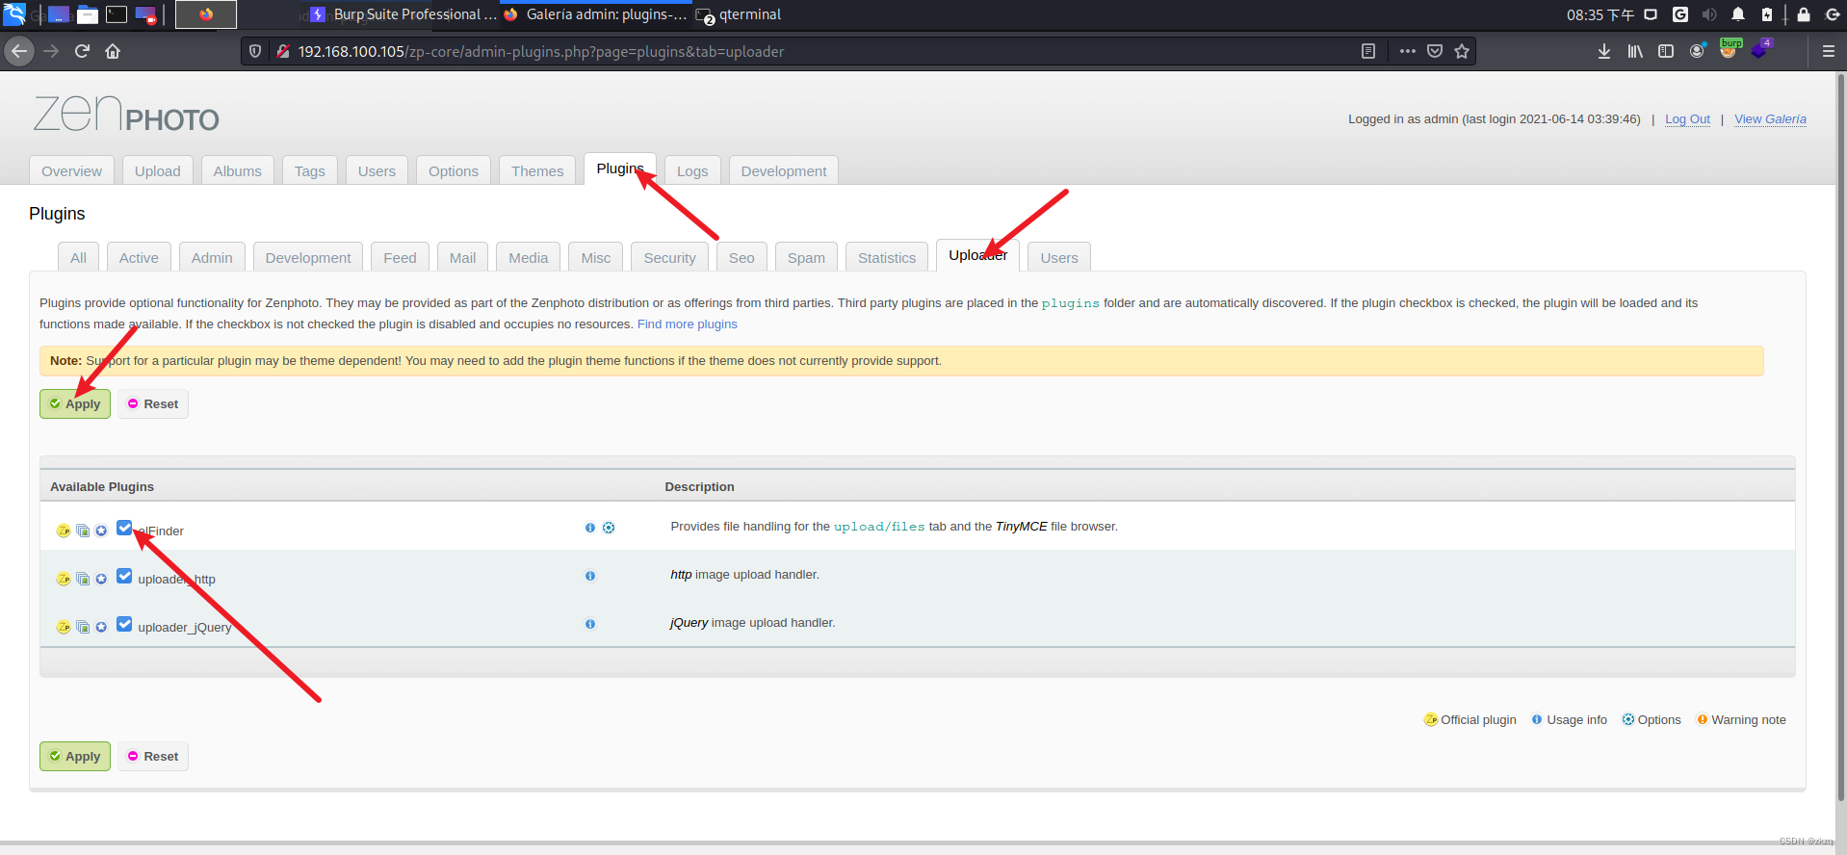The width and height of the screenshot is (1847, 855).
Task: Show Users plugins subtab
Action: point(1059,257)
